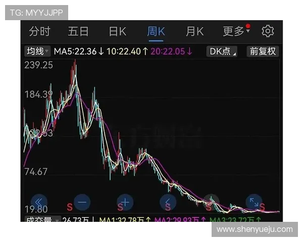Expand chart to fullscreen with arrows icon
Viewport: 303px width, 242px height.
(x=254, y=202)
